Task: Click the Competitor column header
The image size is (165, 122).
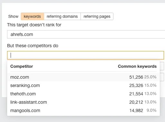Action: pos(22,66)
